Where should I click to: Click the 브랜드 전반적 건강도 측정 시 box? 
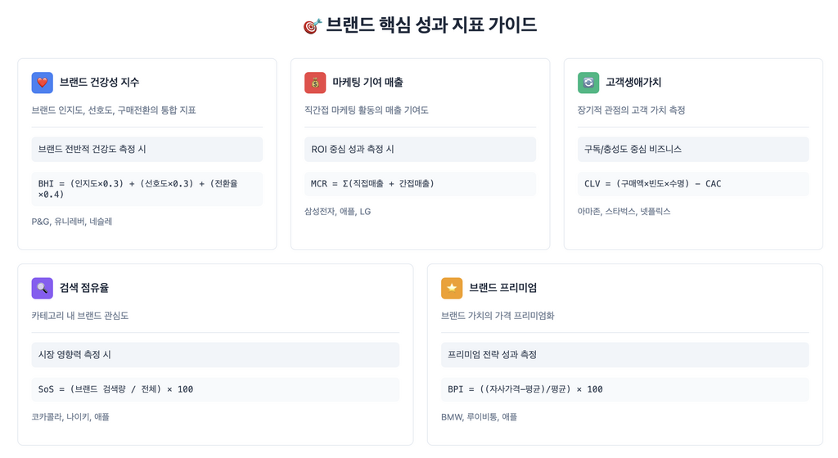pyautogui.click(x=147, y=150)
